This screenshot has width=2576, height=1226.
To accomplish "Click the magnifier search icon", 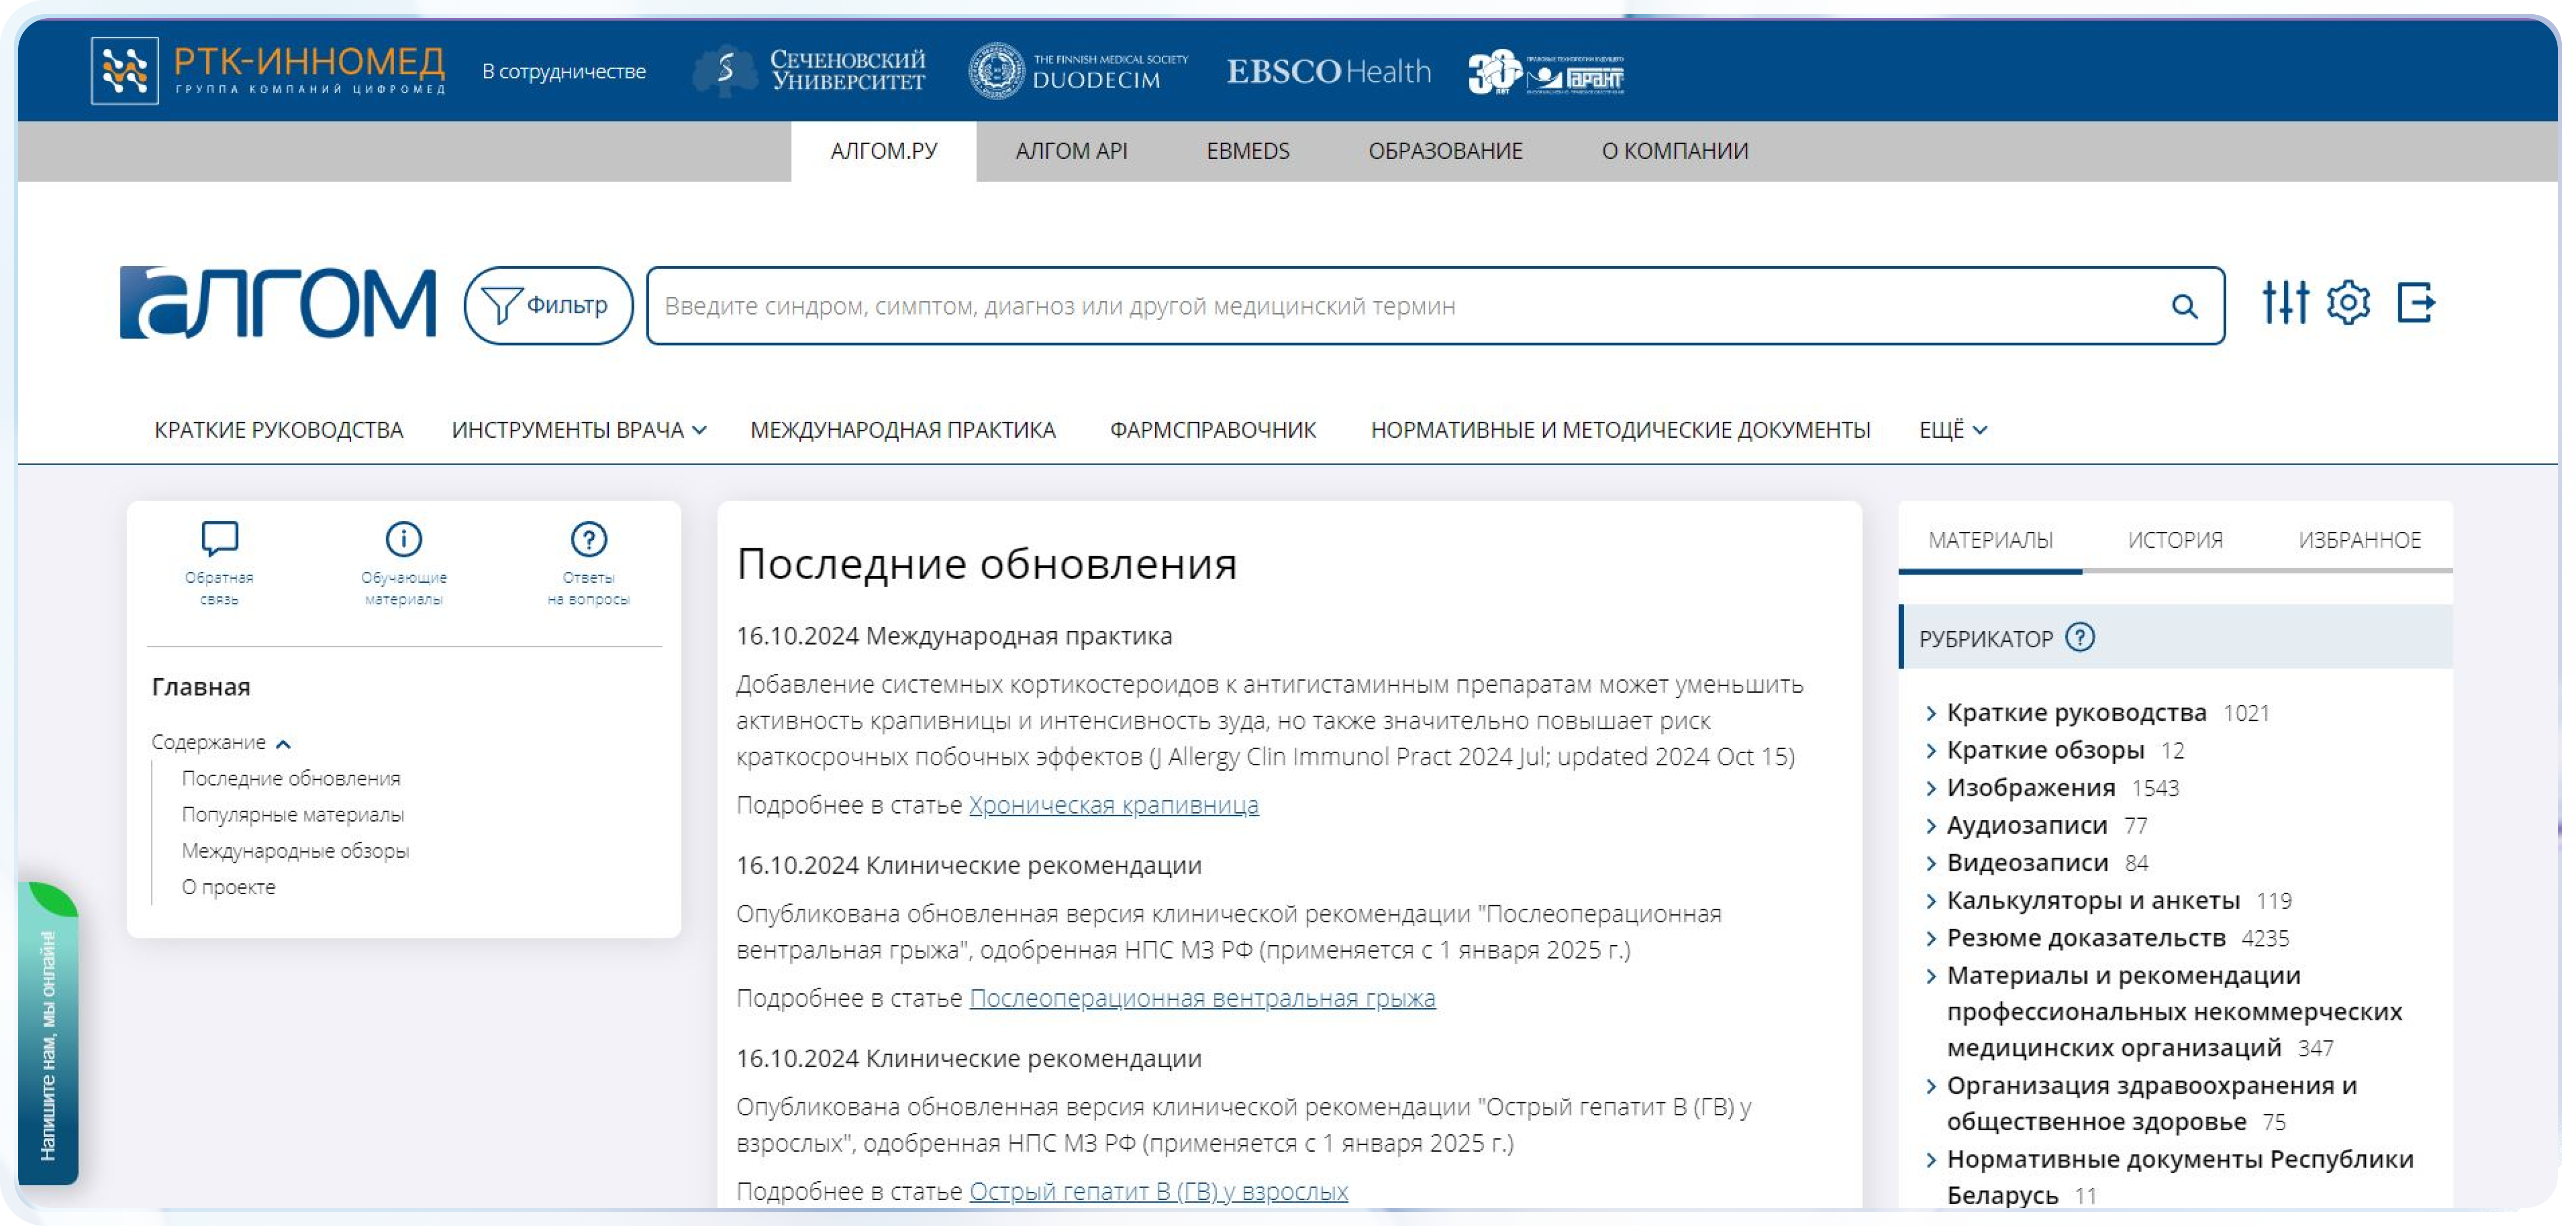I will pyautogui.click(x=2185, y=306).
